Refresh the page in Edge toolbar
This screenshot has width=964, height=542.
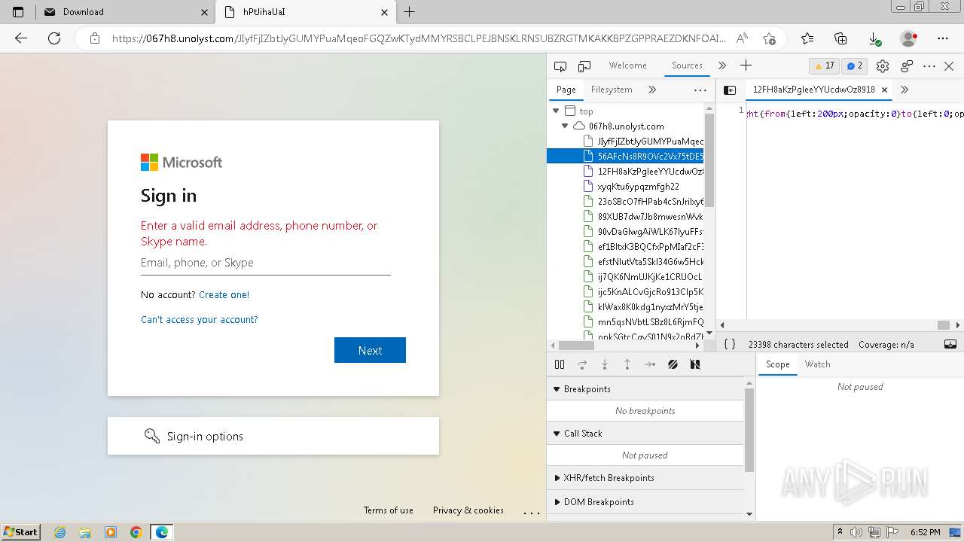tap(54, 38)
